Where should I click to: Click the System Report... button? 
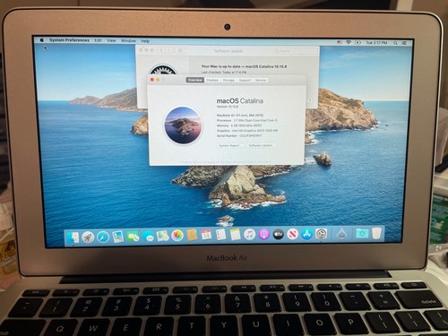coord(229,145)
